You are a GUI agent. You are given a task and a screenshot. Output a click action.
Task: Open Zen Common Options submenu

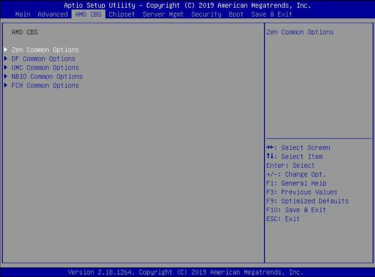pyautogui.click(x=45, y=50)
